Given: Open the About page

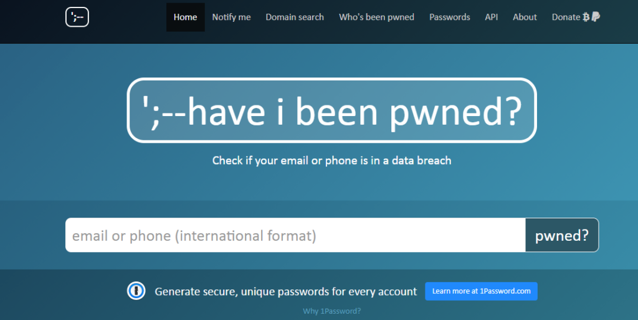Looking at the screenshot, I should 525,17.
